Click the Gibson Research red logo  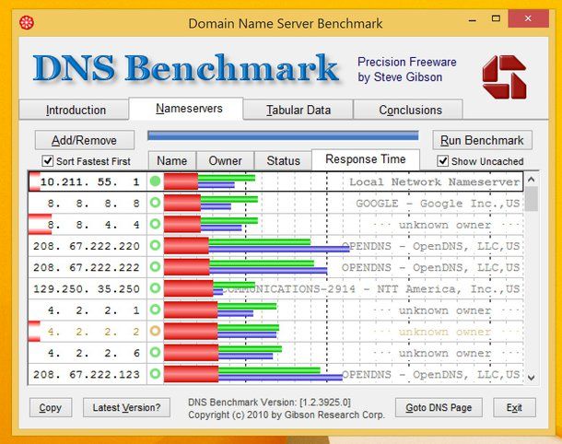[504, 77]
